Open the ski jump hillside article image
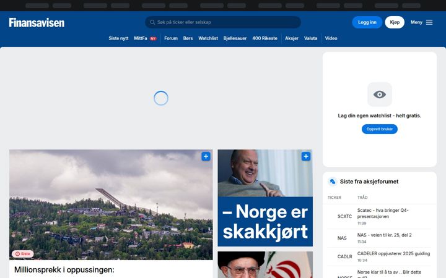 click(111, 204)
